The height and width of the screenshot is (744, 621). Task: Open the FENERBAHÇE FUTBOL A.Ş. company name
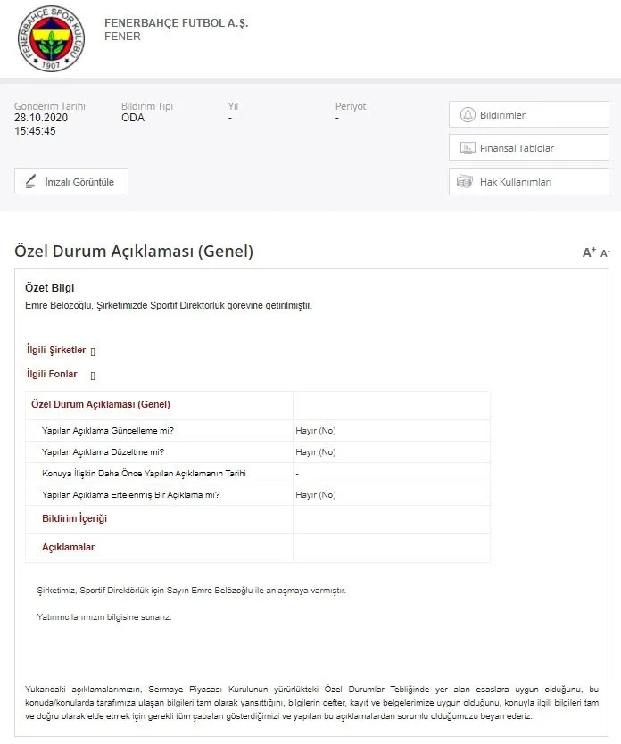176,23
